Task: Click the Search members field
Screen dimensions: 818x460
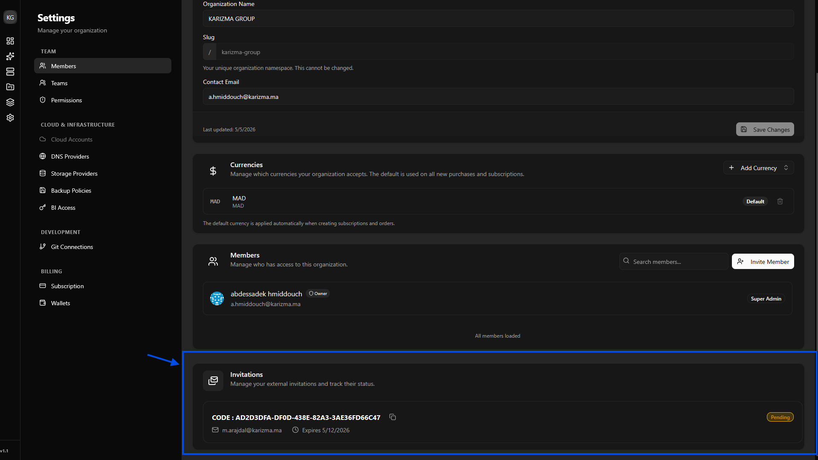Action: pyautogui.click(x=673, y=262)
